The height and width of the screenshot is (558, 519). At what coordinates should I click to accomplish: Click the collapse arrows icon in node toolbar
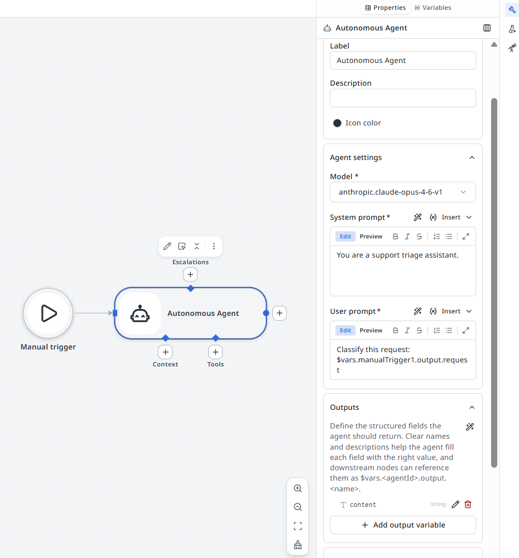[197, 246]
